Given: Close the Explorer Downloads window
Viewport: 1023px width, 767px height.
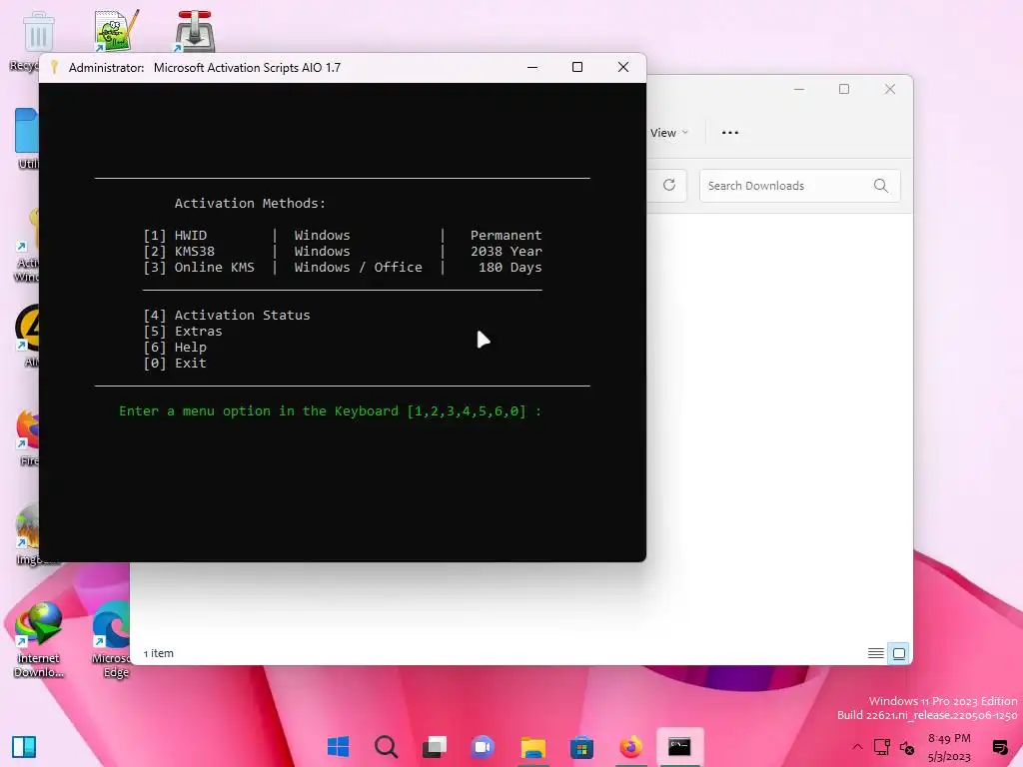Looking at the screenshot, I should [890, 89].
